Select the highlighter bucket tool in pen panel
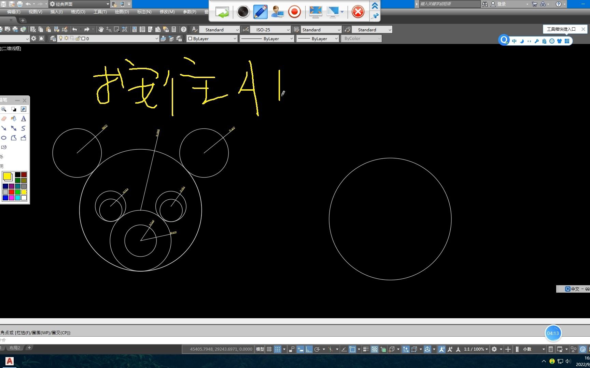This screenshot has width=590, height=368. [14, 119]
